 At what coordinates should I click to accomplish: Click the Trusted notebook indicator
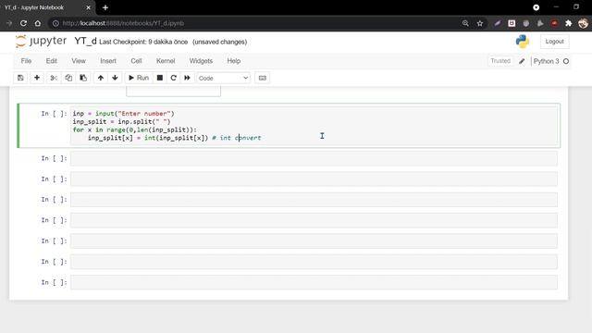point(500,61)
